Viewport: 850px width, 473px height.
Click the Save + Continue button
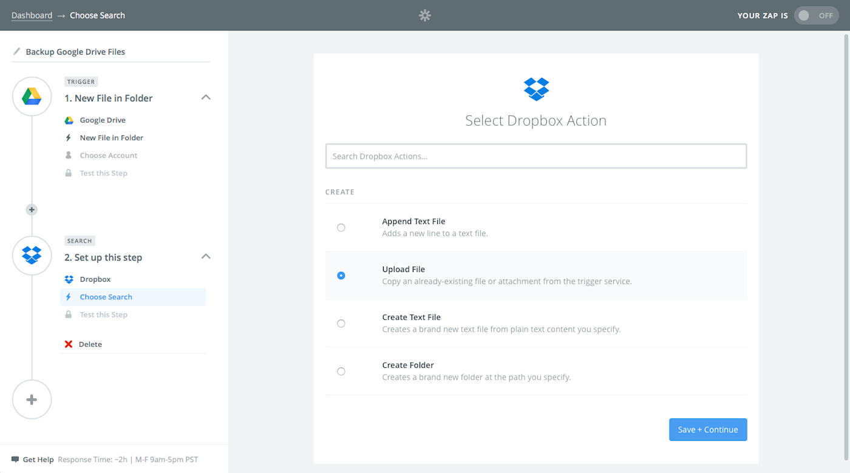tap(708, 429)
